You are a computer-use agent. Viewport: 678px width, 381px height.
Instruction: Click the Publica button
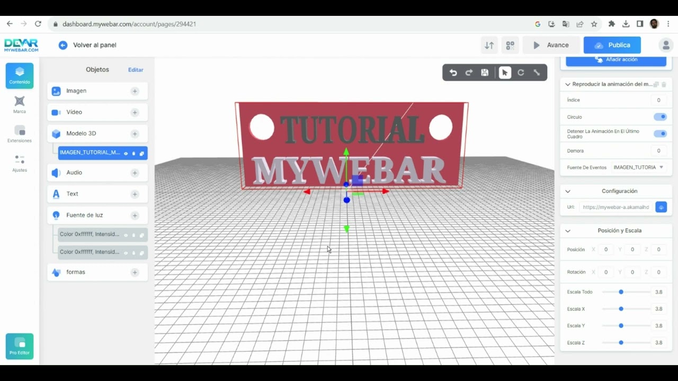[x=612, y=45]
